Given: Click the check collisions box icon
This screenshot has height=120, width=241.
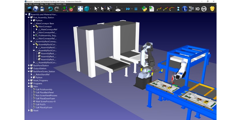Looking at the screenshot, I should pyautogui.click(x=118, y=9).
